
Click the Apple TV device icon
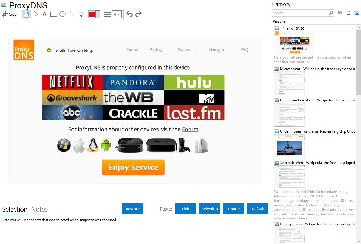coord(161,145)
